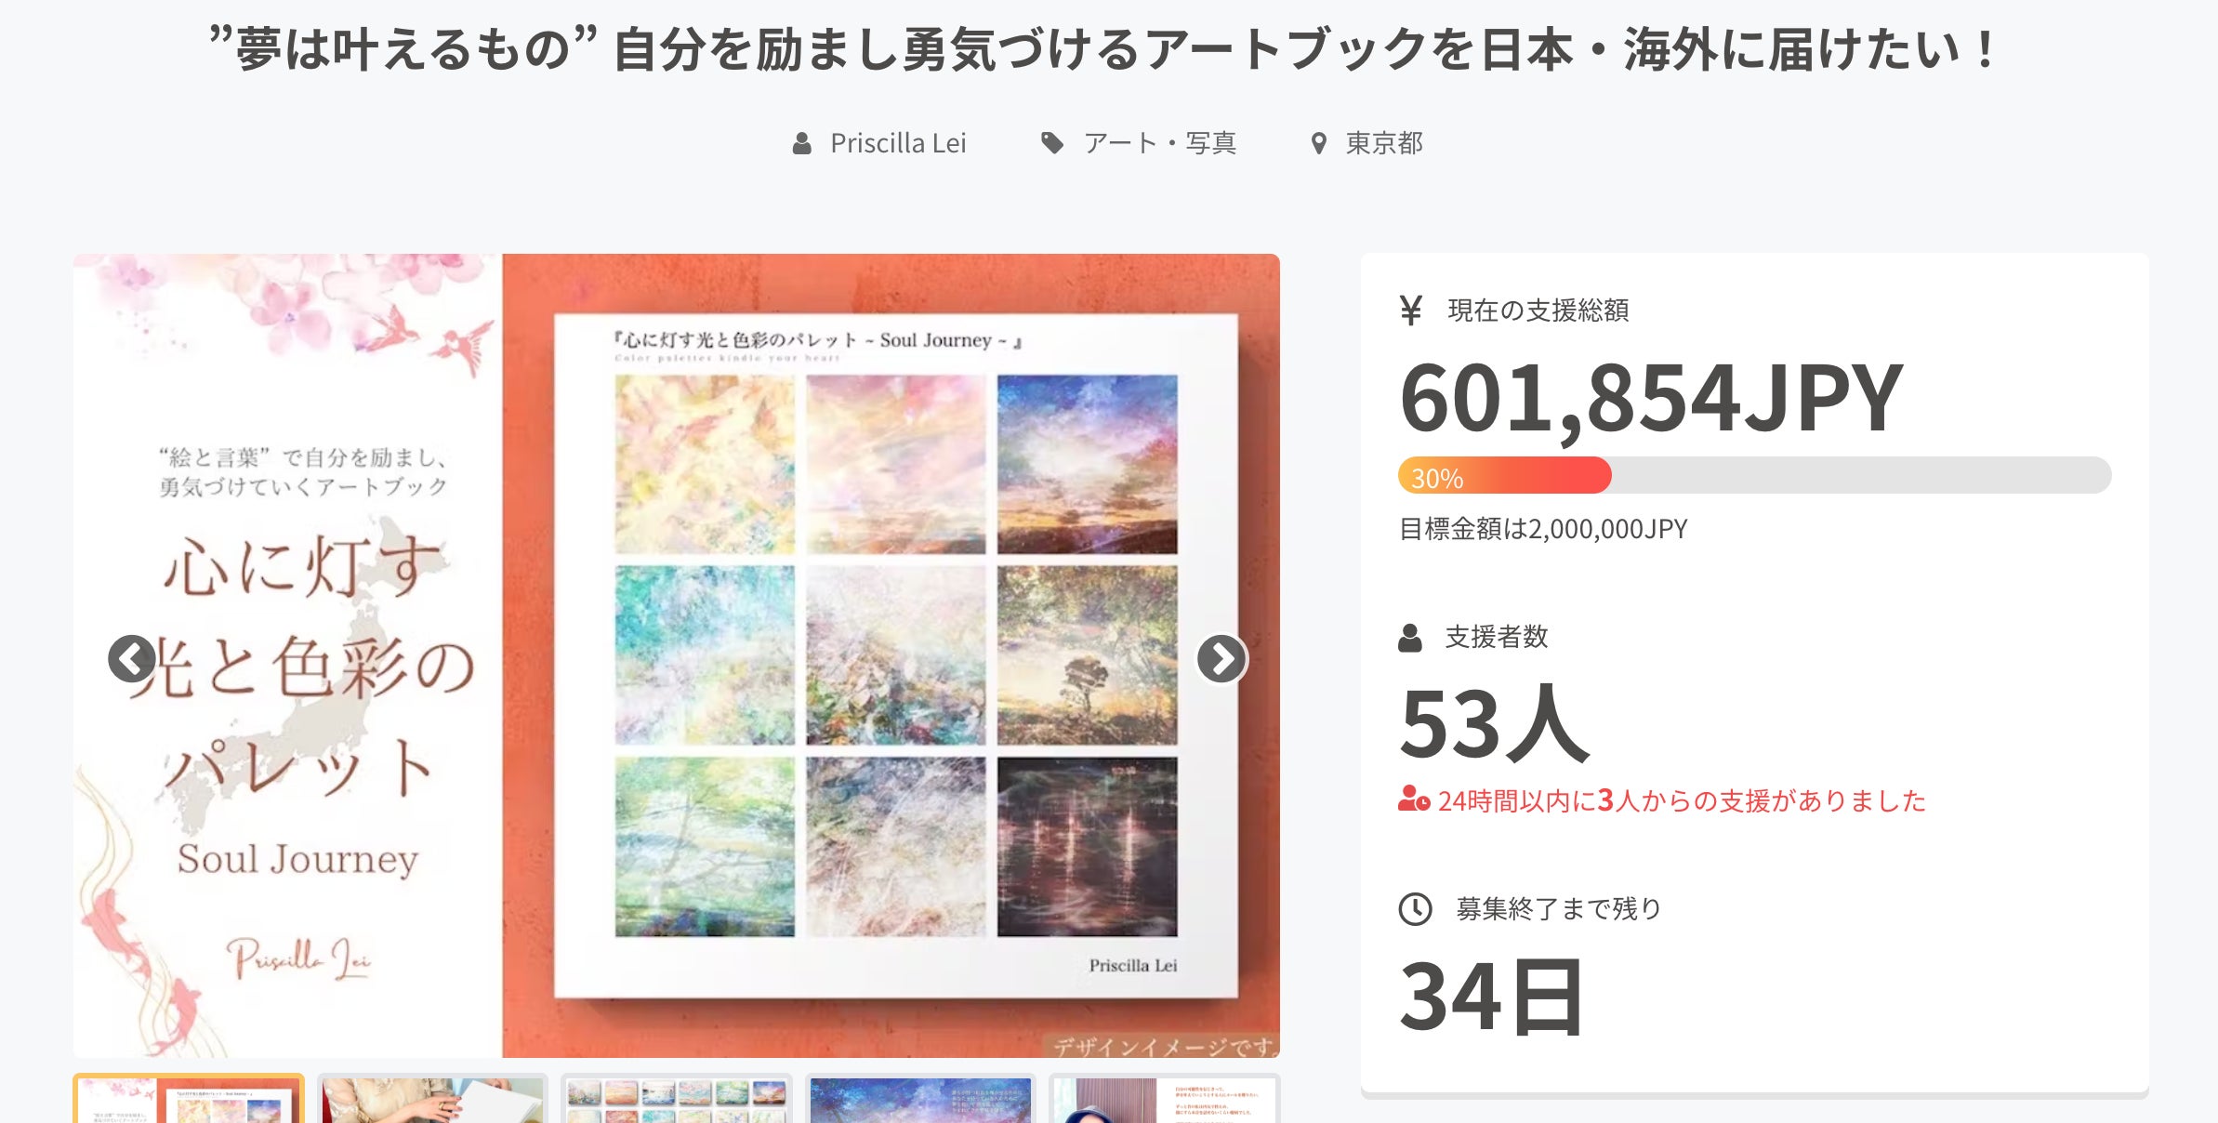
Task: Advance carousel with right arrow icon
Action: pyautogui.click(x=1221, y=659)
